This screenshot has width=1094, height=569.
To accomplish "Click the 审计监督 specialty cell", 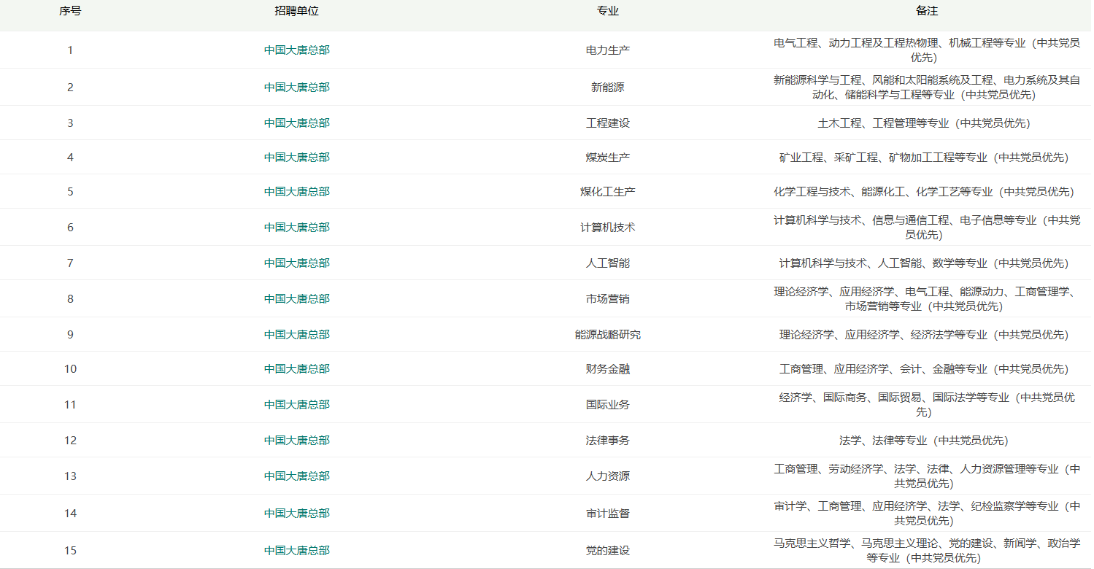I will 607,514.
